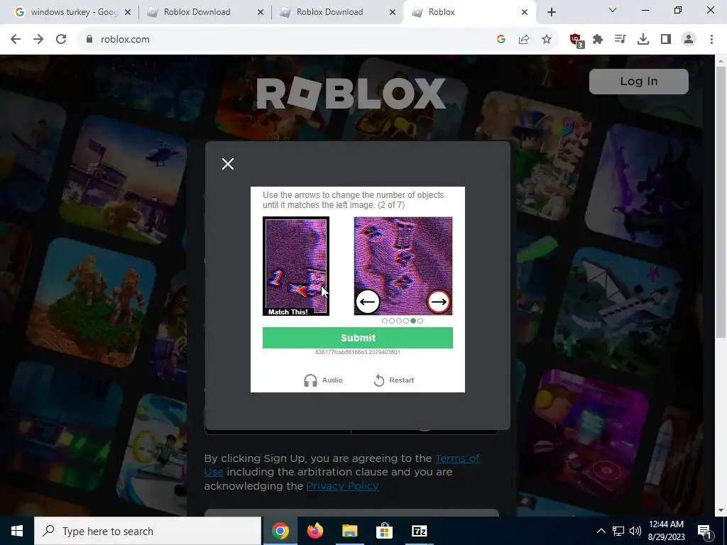Open Firefox from the taskbar
The width and height of the screenshot is (727, 545).
[315, 531]
